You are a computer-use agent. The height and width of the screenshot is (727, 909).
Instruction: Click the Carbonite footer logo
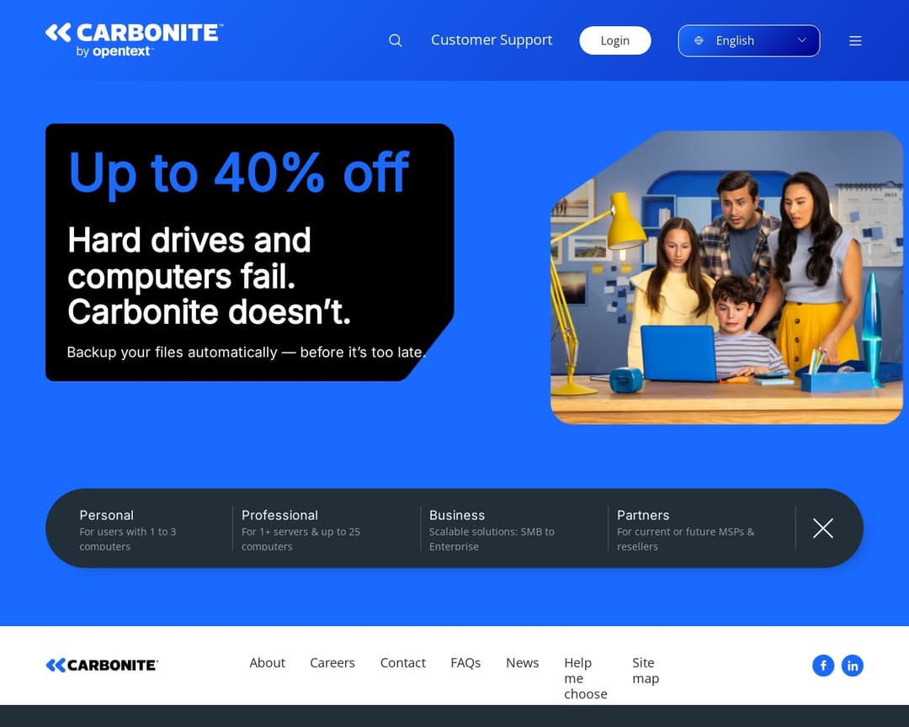(102, 665)
